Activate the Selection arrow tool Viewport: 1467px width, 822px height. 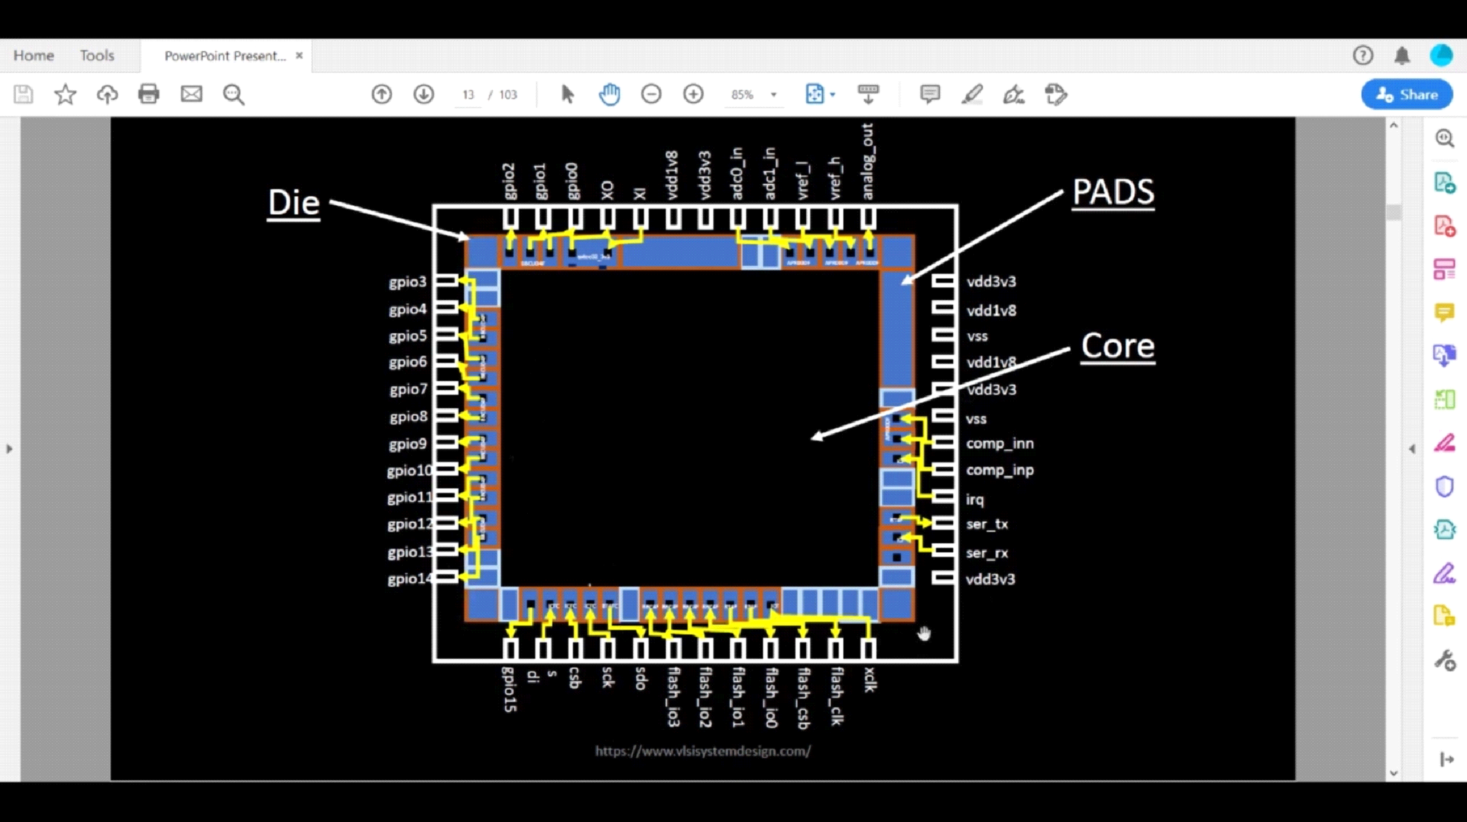[566, 94]
